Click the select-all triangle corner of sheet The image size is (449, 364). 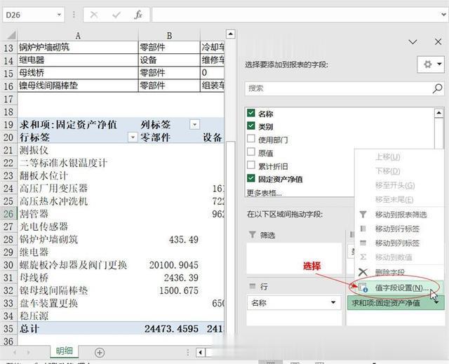pos(11,35)
